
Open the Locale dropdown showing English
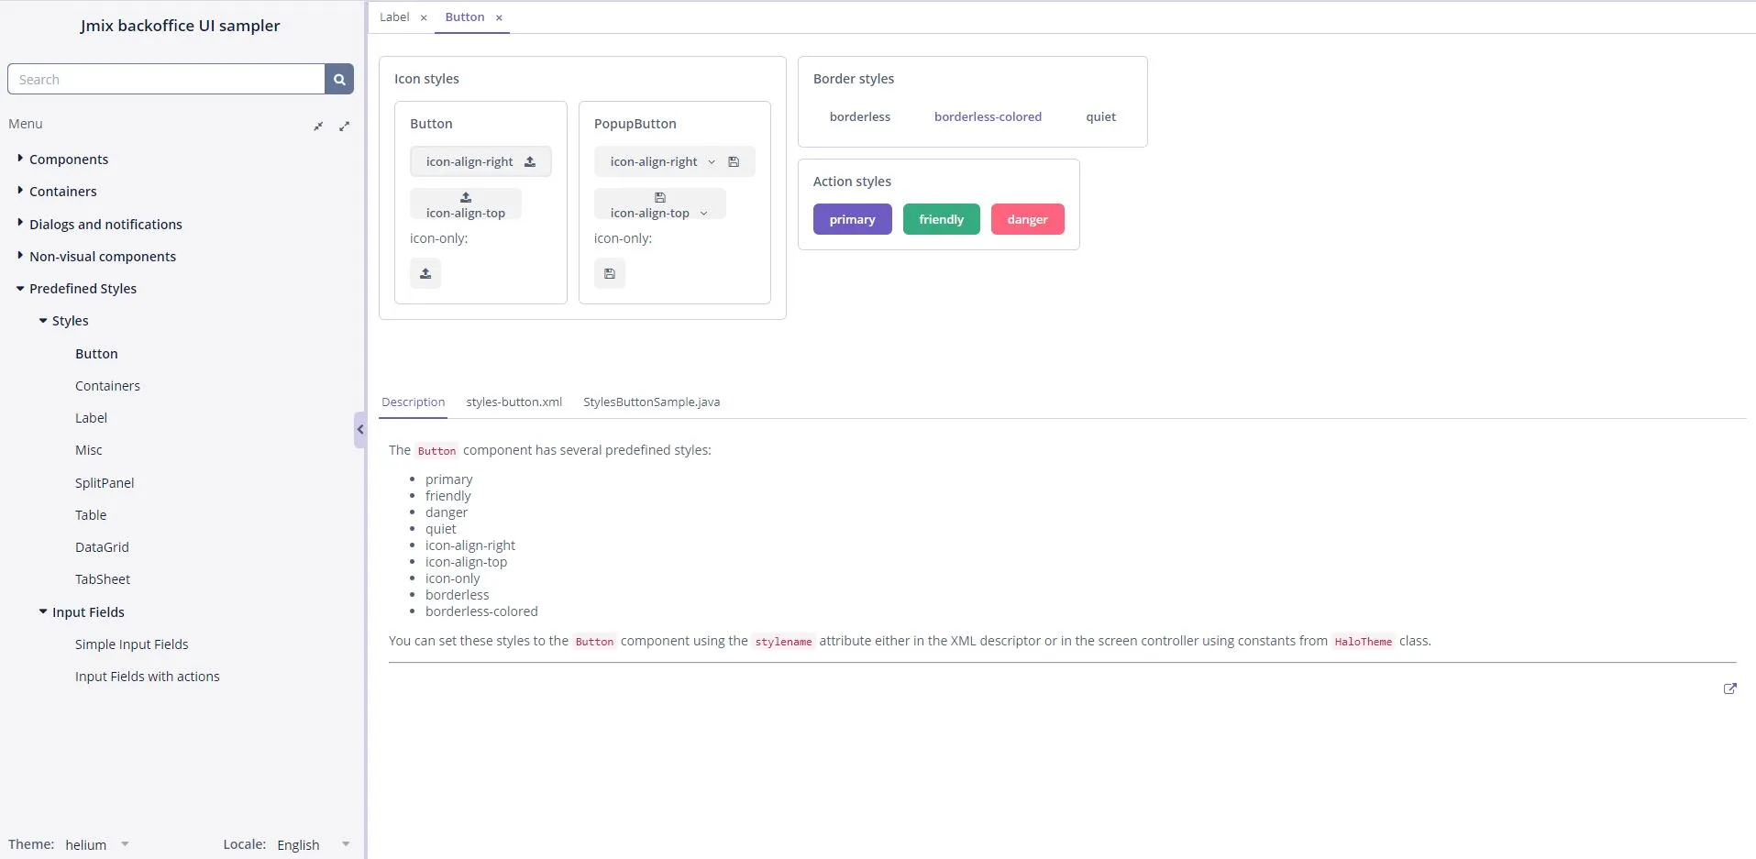coord(312,843)
